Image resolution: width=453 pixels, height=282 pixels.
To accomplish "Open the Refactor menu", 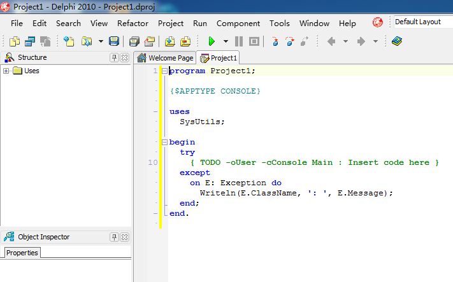I will 133,24.
